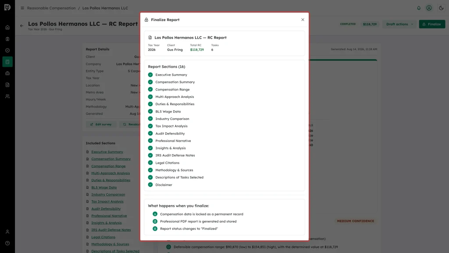
Task: Click the app logo in sidebar
Action: 7,7
